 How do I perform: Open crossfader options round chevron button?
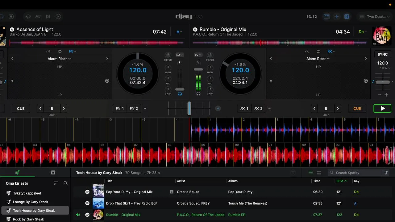pos(218,109)
